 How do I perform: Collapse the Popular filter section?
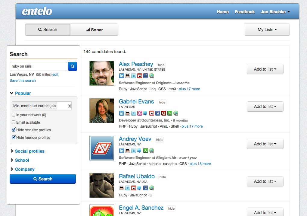click(x=20, y=93)
